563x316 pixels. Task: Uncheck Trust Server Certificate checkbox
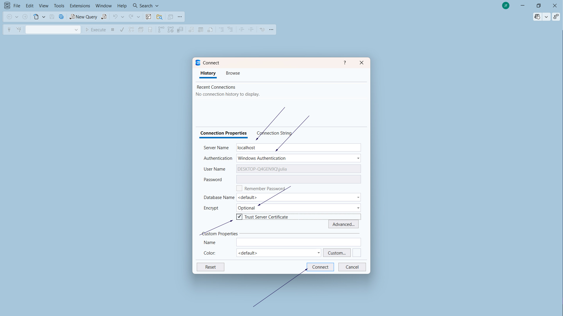239,217
